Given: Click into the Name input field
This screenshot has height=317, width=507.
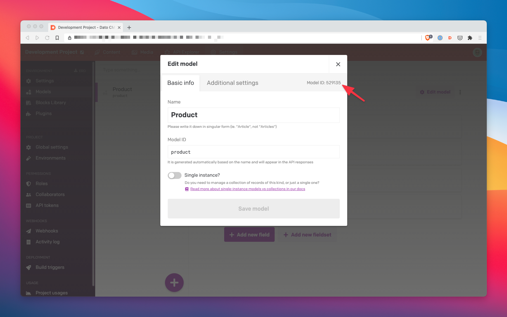Looking at the screenshot, I should click(253, 115).
